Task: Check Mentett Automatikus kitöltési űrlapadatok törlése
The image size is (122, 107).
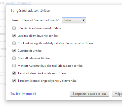Action: [14, 66]
